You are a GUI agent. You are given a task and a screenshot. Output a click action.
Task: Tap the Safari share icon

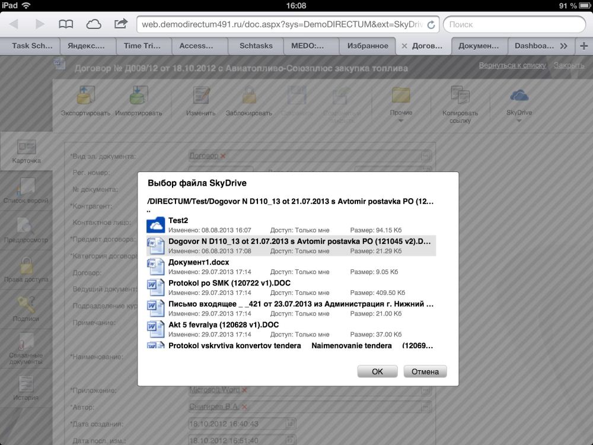point(120,24)
